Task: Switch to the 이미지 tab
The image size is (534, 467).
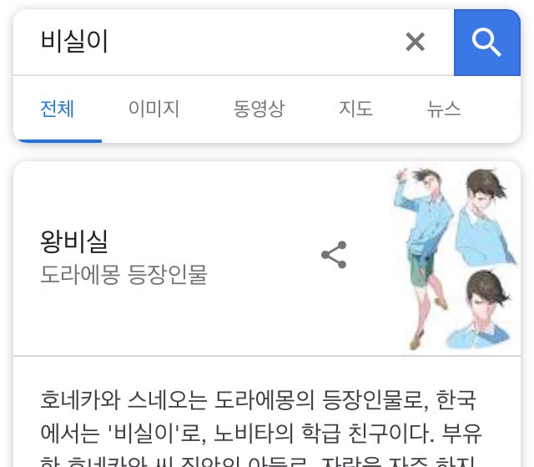Action: (x=154, y=109)
